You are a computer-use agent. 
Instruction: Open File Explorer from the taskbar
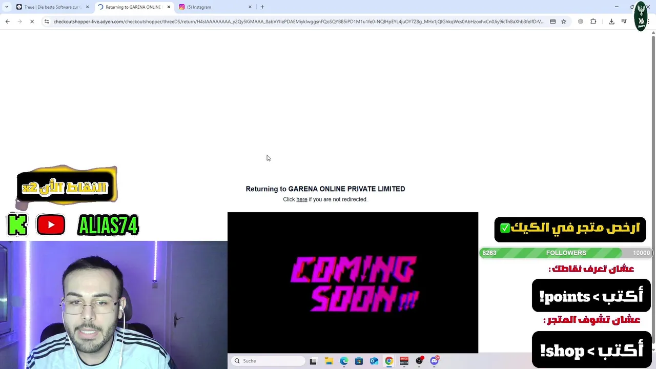coord(329,361)
